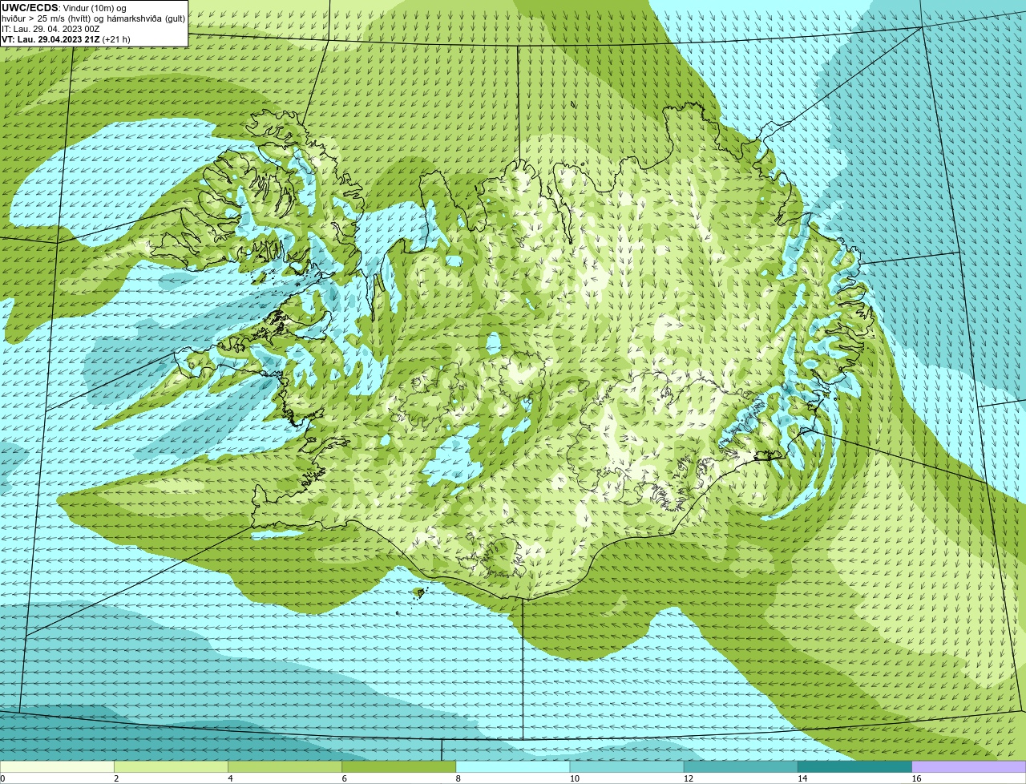Choose the teal 12–14 colorbar segment

click(741, 767)
